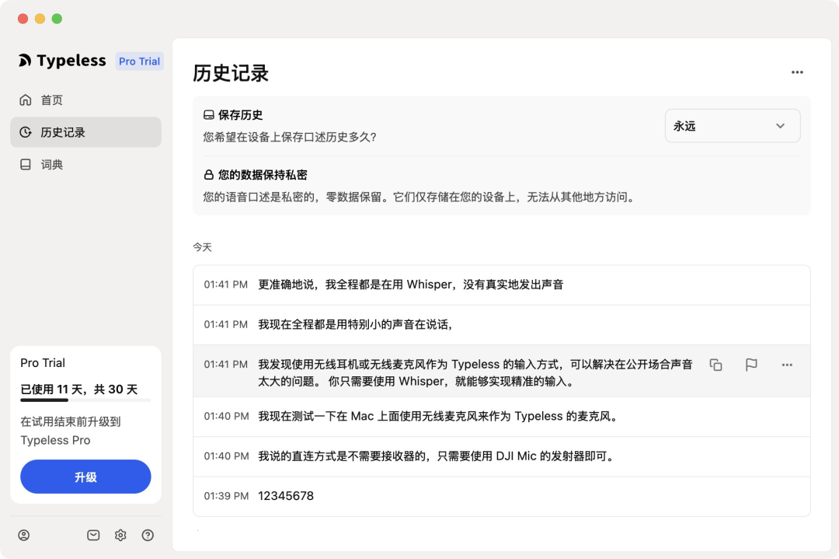Viewport: 839px width, 559px height.
Task: Click the Pro Trial badge
Action: point(139,61)
